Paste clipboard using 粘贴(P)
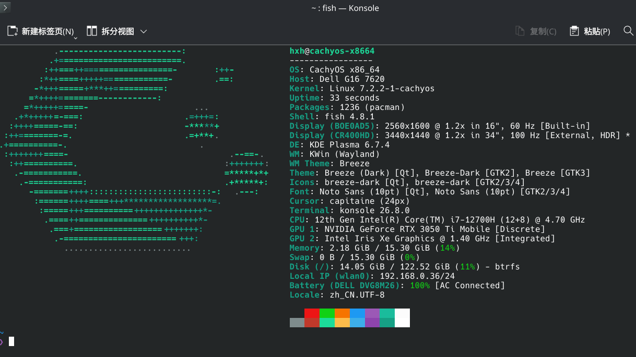 590,31
